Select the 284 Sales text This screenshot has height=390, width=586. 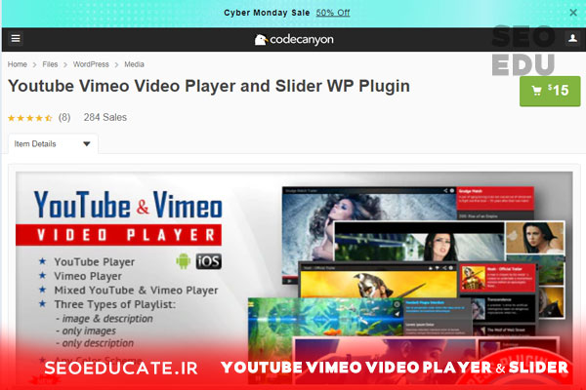[105, 118]
